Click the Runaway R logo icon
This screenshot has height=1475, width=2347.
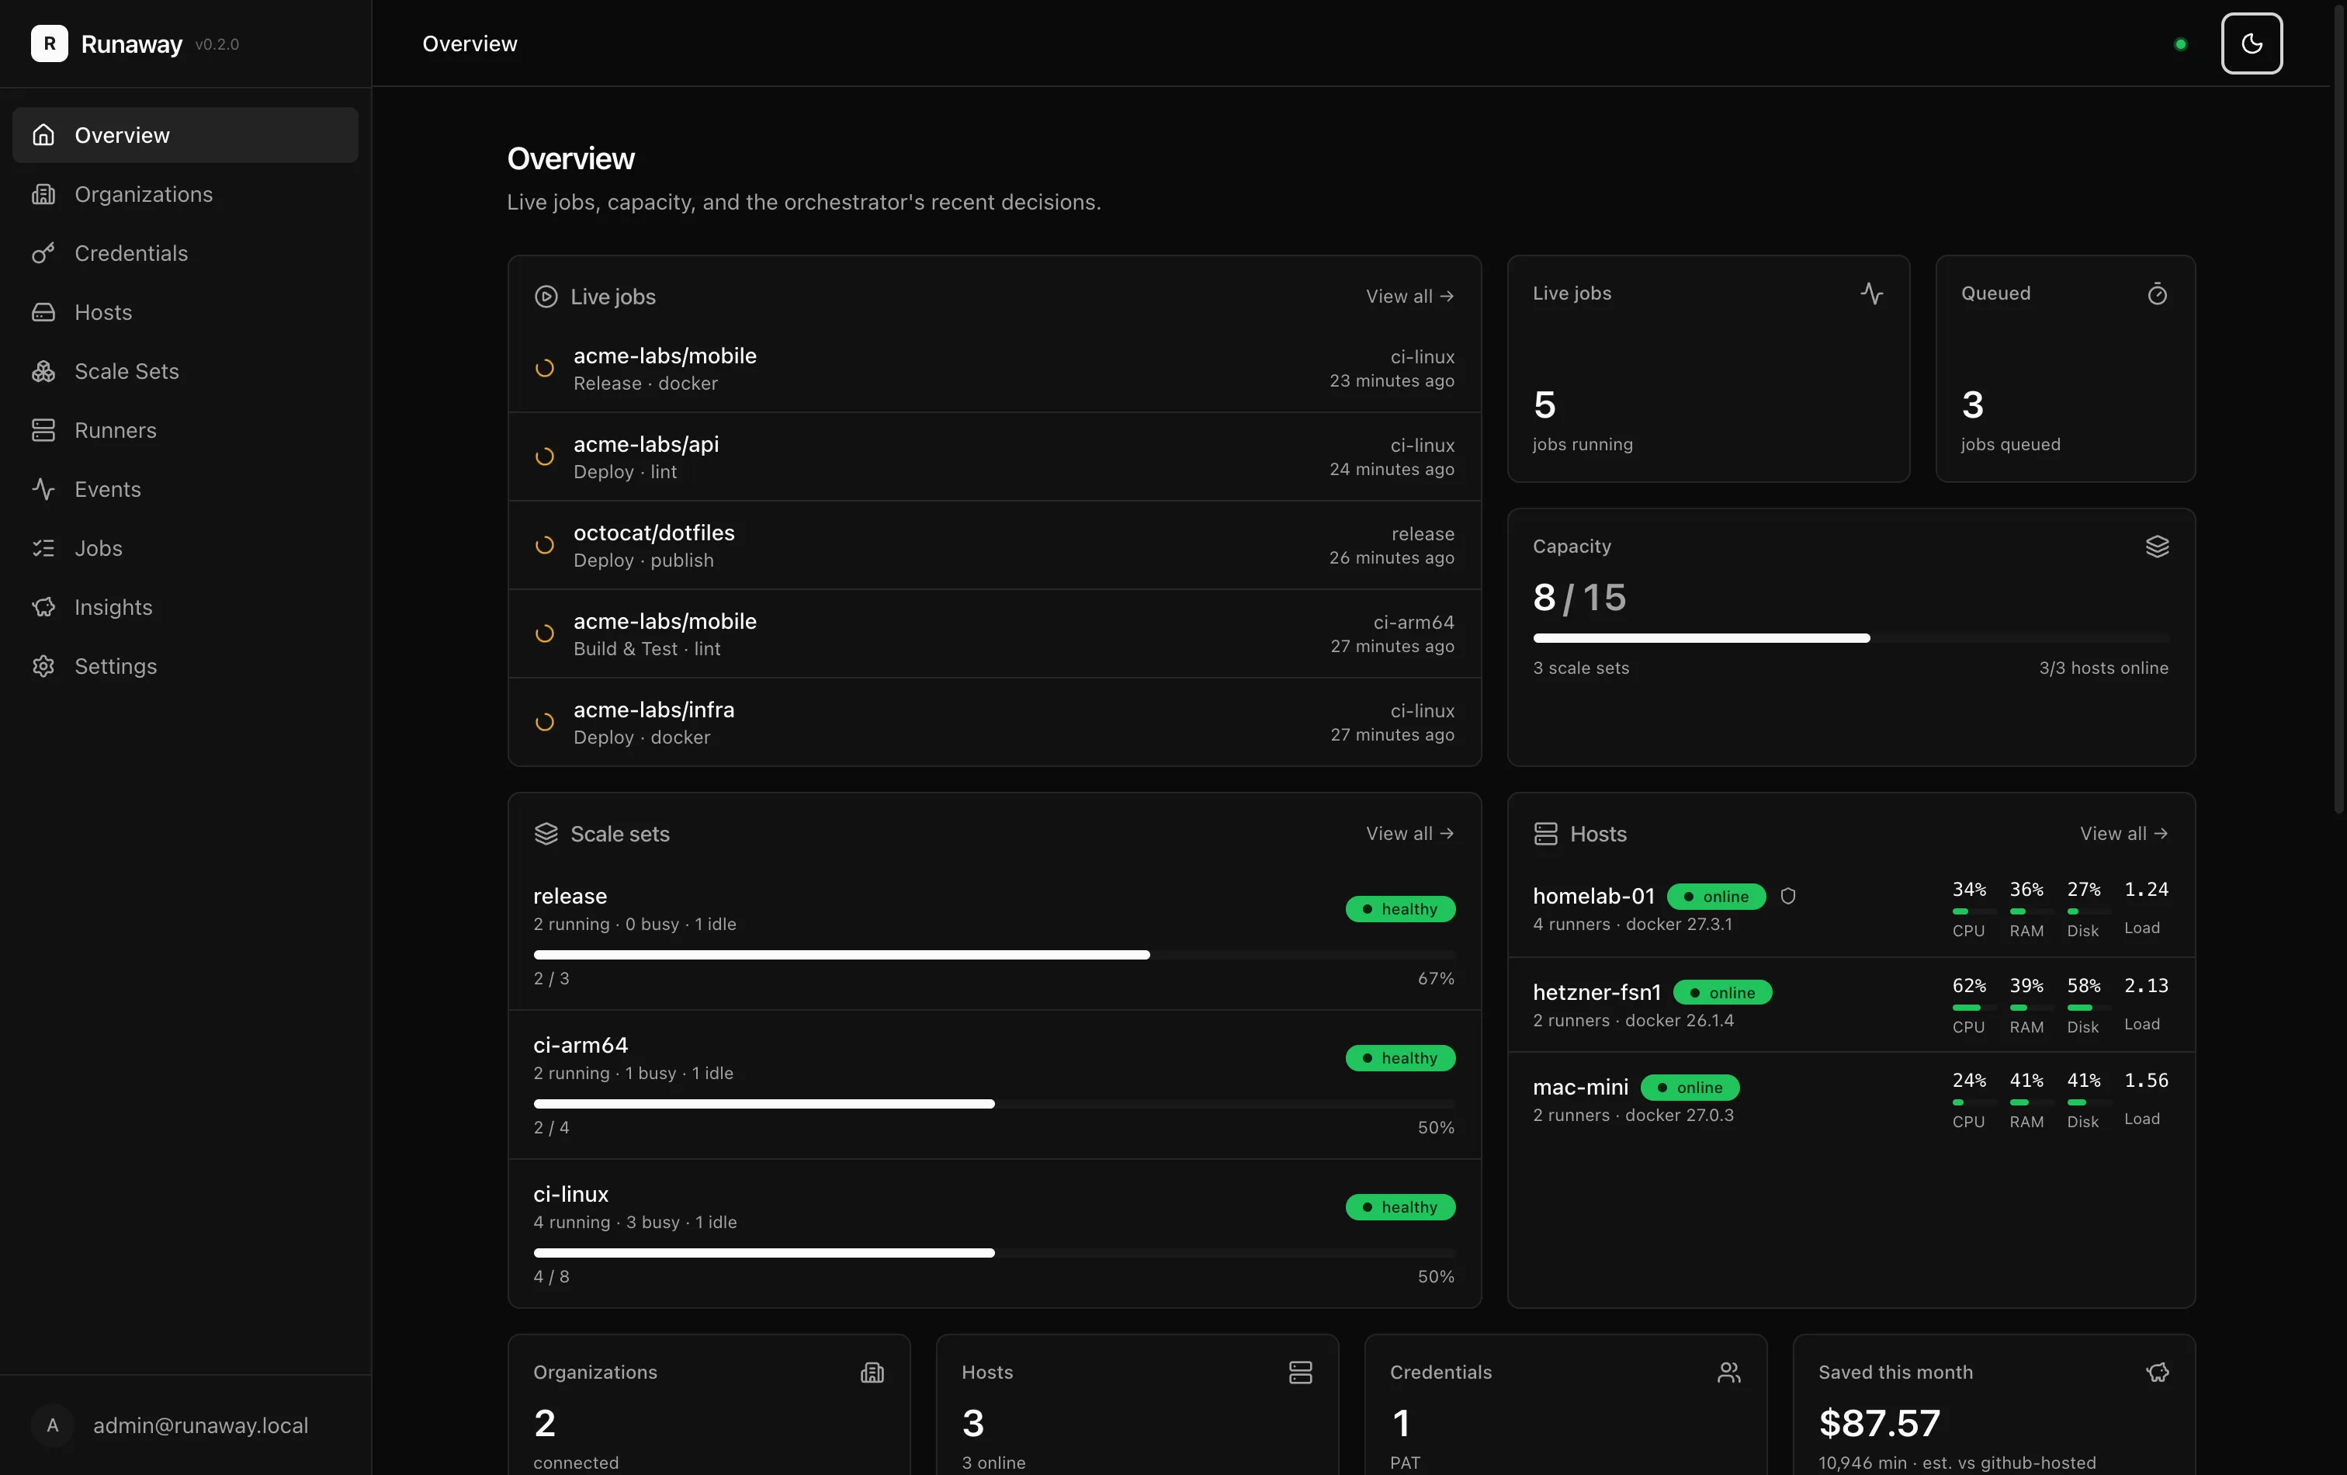50,44
